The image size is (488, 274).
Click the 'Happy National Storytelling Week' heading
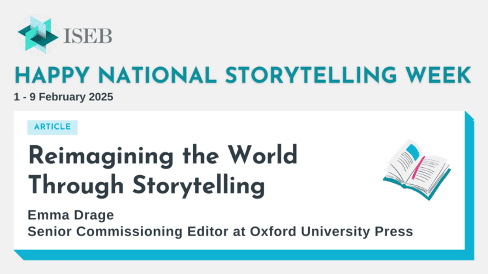(x=243, y=75)
